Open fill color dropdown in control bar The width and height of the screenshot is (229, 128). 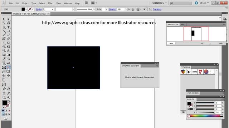pyautogui.click(x=26, y=9)
